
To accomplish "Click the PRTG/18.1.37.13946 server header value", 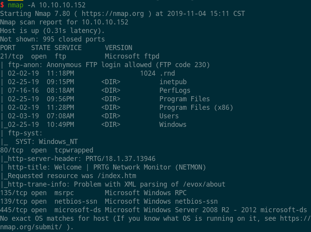I will [122, 159].
